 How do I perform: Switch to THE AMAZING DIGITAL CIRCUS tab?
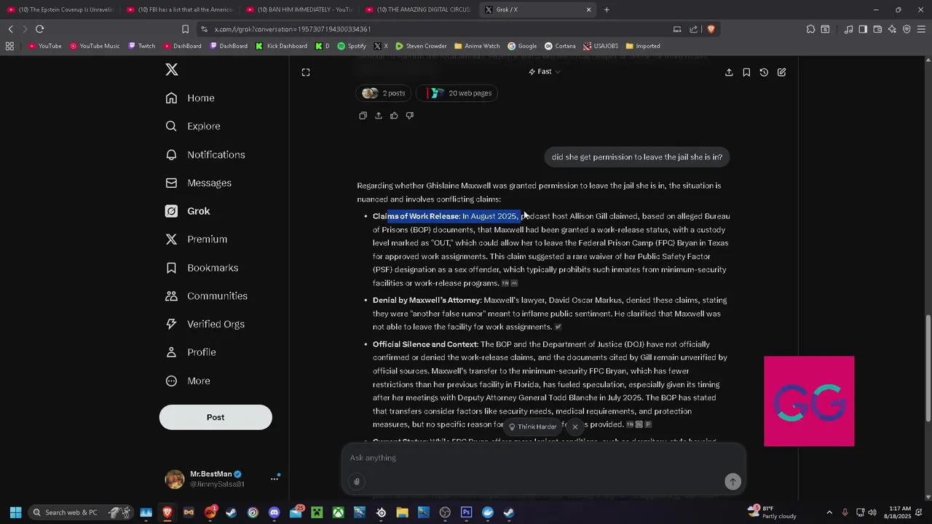click(419, 9)
